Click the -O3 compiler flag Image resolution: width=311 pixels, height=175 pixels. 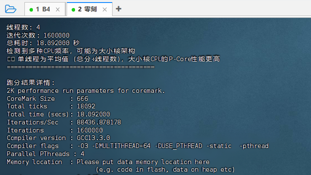click(x=83, y=146)
